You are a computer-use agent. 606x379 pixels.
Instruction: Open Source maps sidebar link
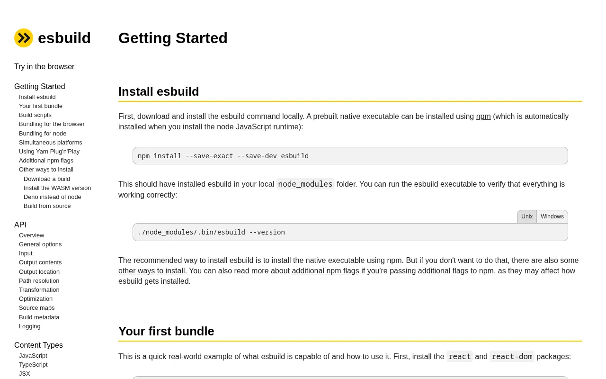[x=36, y=308]
